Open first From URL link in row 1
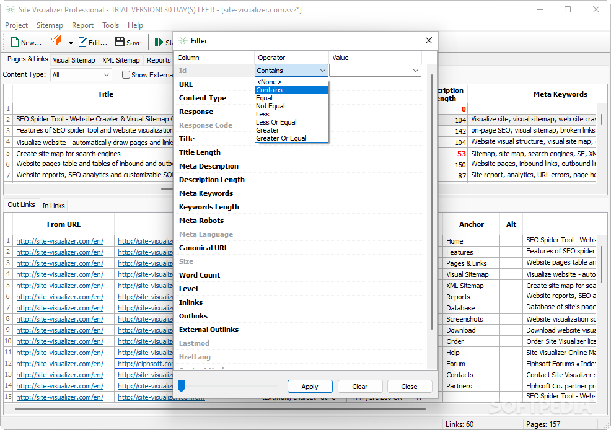Viewport: 611px width, 430px height. click(x=59, y=241)
